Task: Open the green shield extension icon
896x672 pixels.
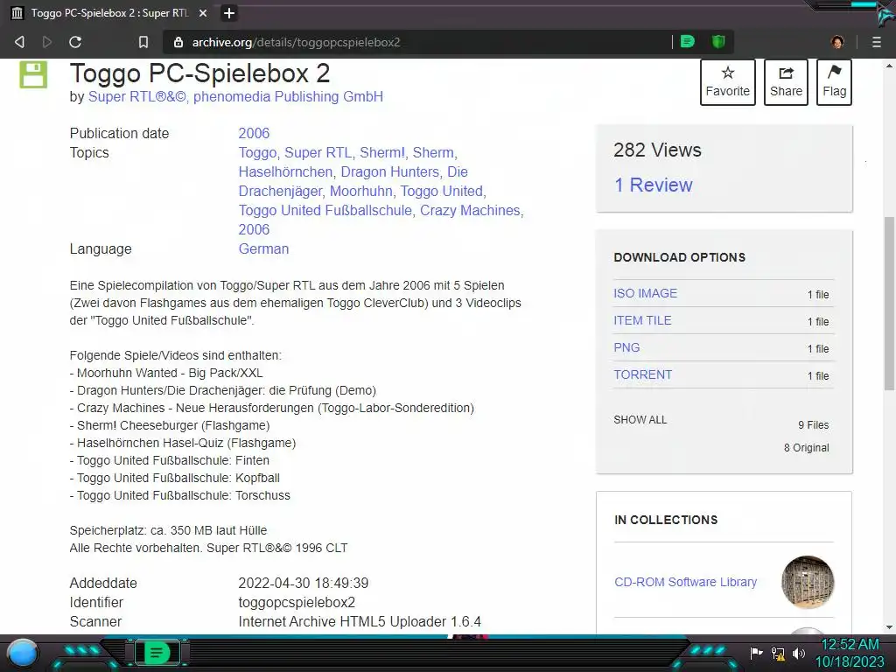Action: 718,41
